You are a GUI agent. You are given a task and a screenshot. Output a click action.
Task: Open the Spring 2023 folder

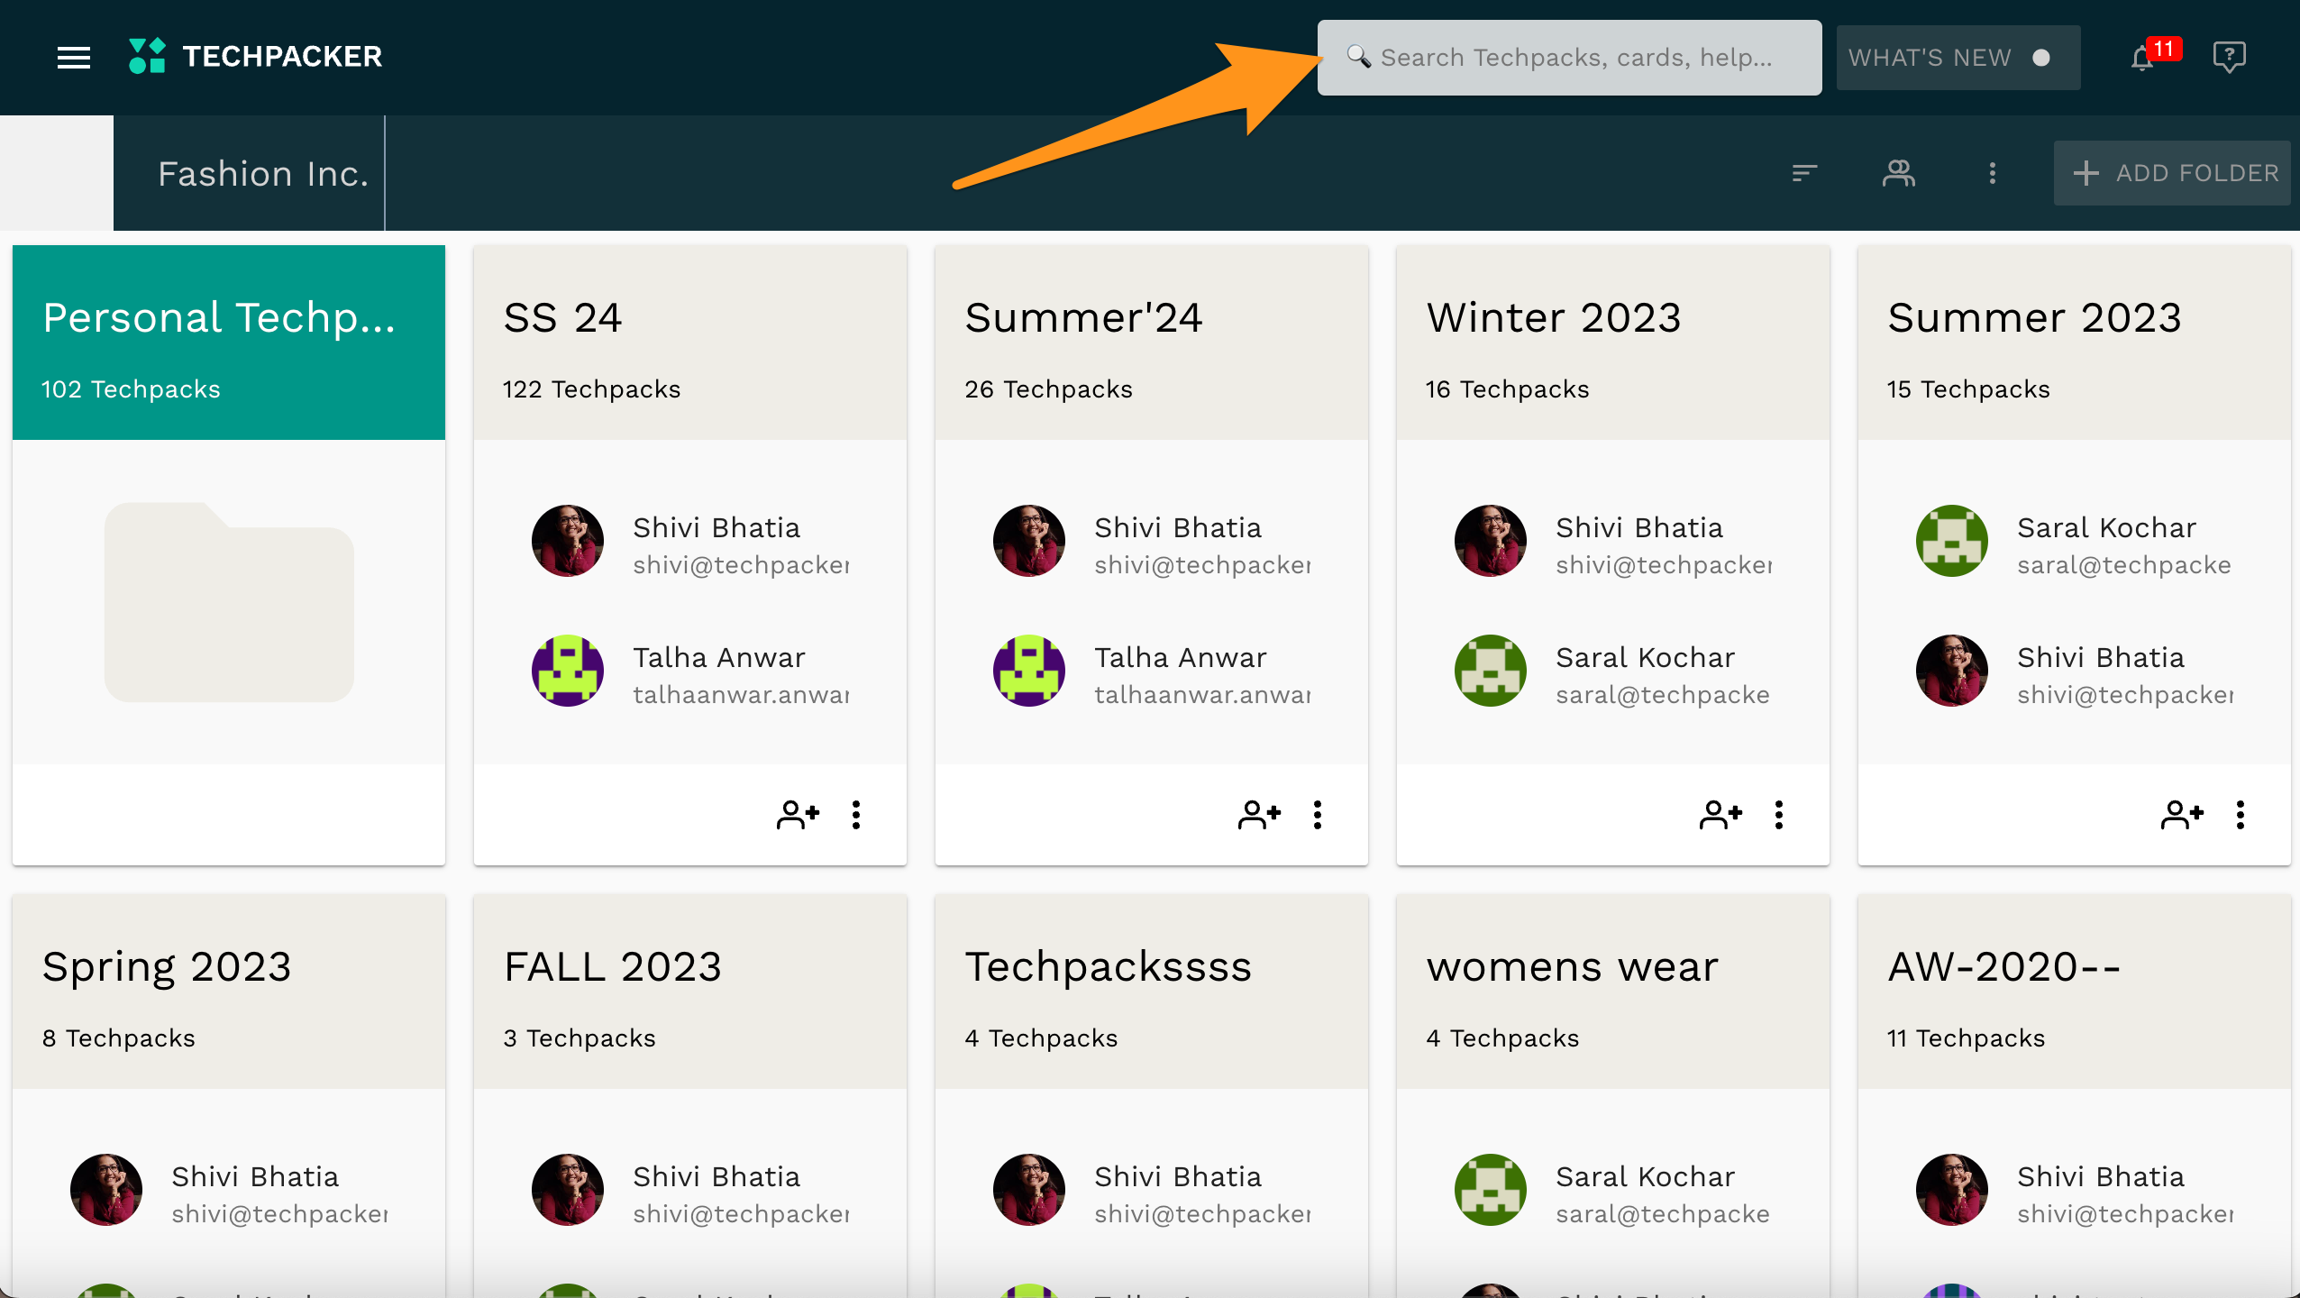[x=229, y=992]
